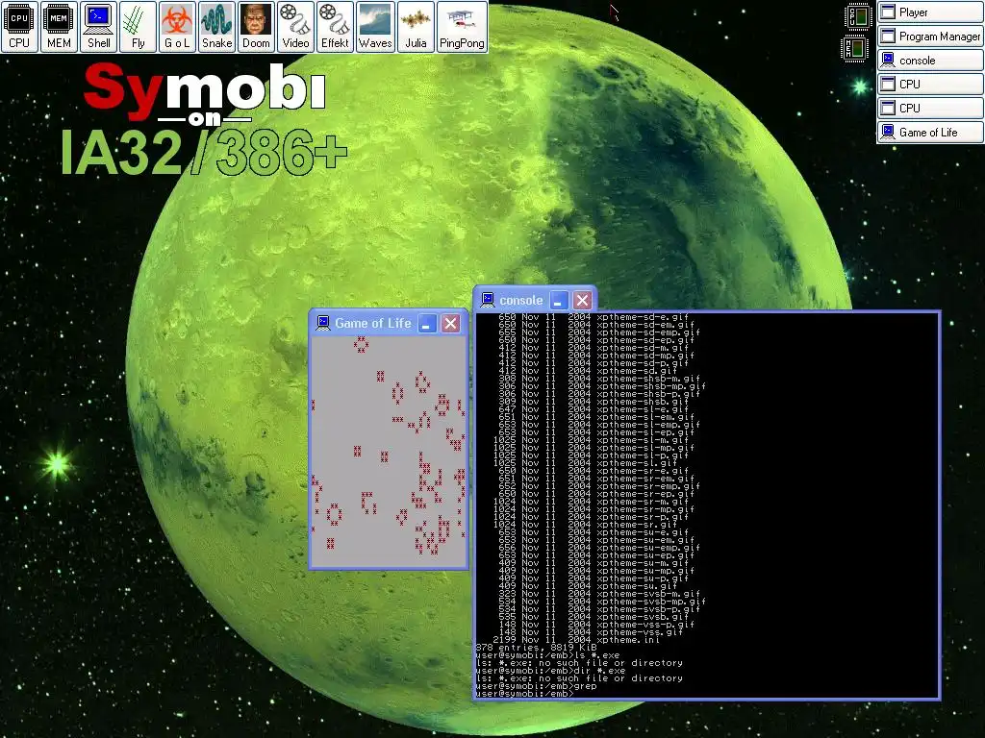Start the Shell application icon
985x738 pixels.
[99, 27]
